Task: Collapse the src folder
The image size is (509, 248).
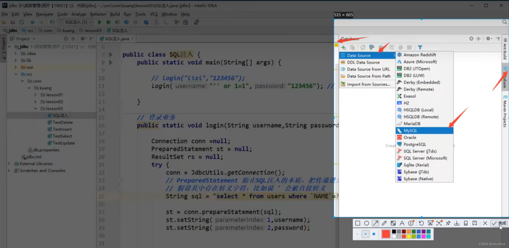Action: [16, 74]
